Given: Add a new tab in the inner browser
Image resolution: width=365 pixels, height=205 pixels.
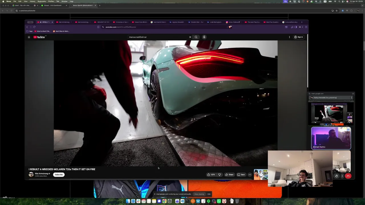Looking at the screenshot, I should [x=302, y=22].
